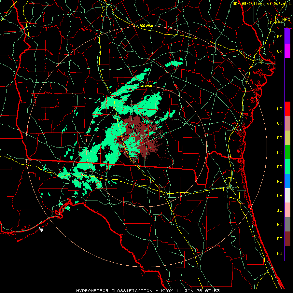Click the BI legend label

280,239
